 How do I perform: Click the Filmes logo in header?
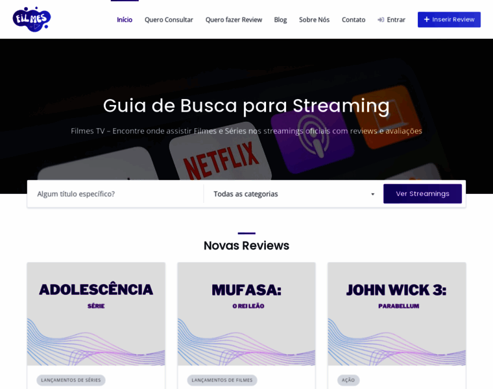point(31,19)
